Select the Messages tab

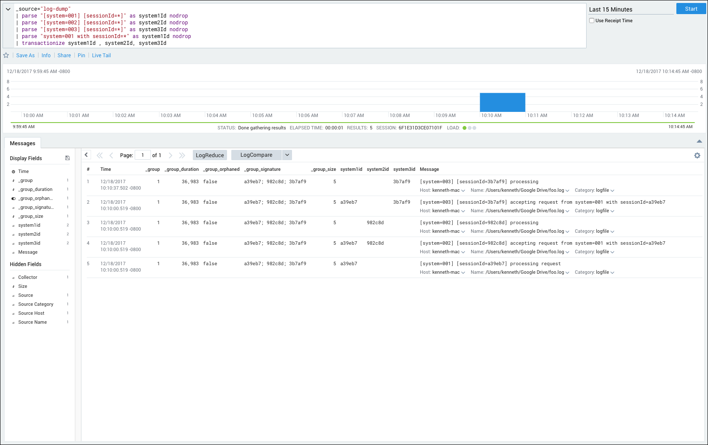(23, 143)
